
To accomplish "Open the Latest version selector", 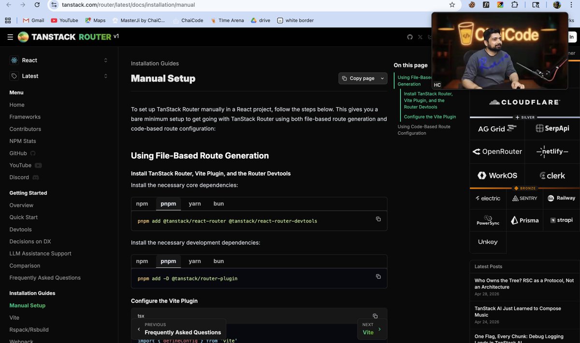I will tap(59, 76).
